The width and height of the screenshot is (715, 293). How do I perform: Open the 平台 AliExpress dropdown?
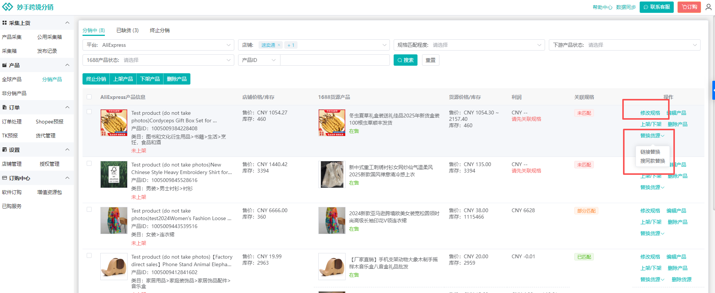point(158,45)
